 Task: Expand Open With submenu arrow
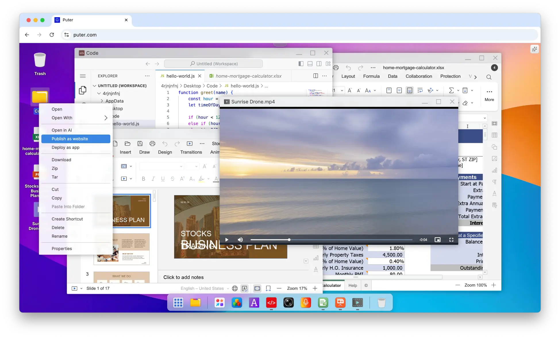point(106,118)
